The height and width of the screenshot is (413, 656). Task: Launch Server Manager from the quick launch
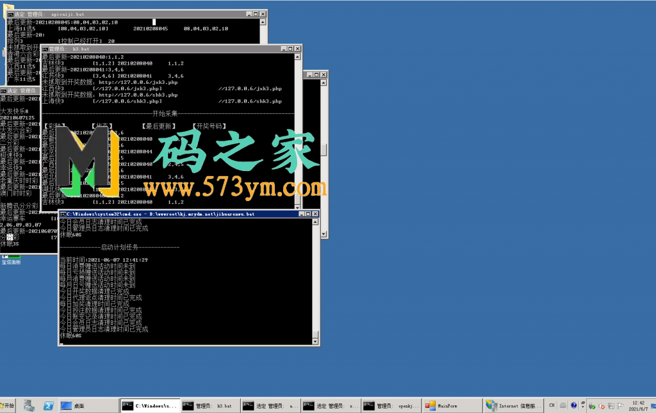coord(29,405)
